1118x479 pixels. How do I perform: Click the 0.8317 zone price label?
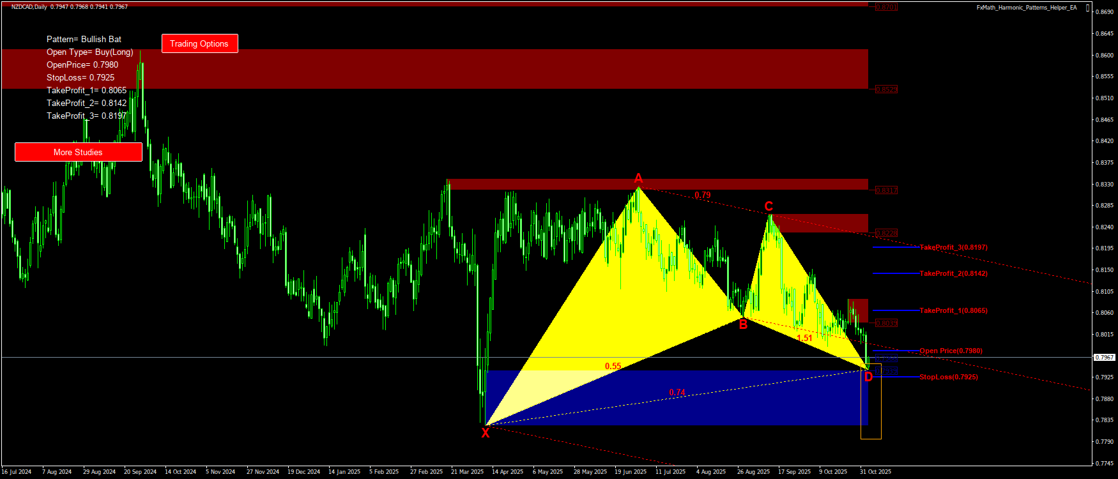pos(886,190)
